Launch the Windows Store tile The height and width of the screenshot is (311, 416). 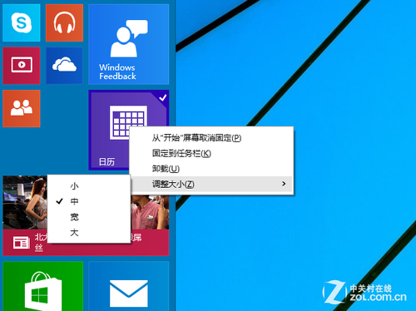pos(43,286)
